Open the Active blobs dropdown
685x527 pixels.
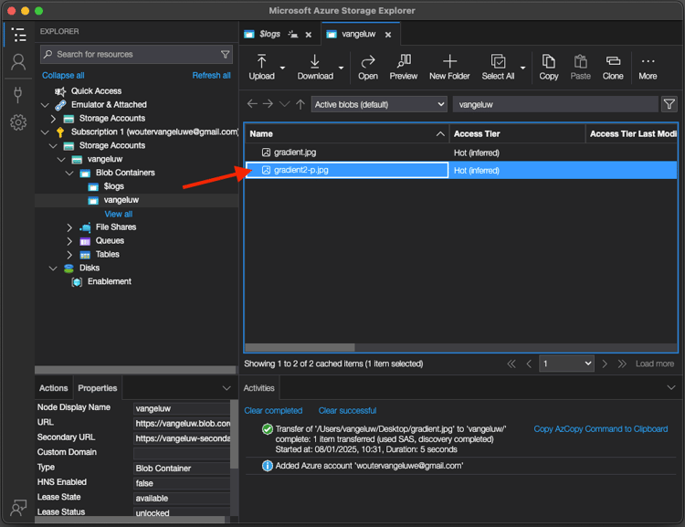tap(379, 104)
